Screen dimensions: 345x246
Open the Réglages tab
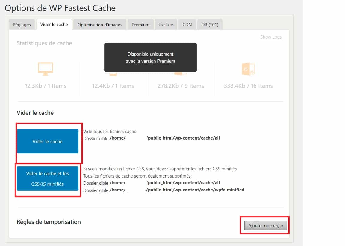(x=22, y=25)
